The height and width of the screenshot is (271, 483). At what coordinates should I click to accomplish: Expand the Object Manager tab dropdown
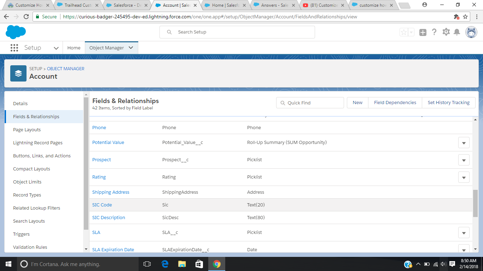tap(131, 48)
